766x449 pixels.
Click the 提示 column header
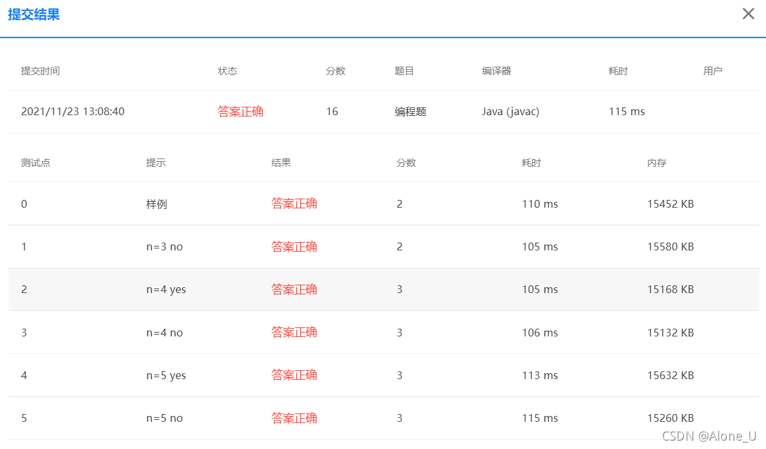pos(156,162)
